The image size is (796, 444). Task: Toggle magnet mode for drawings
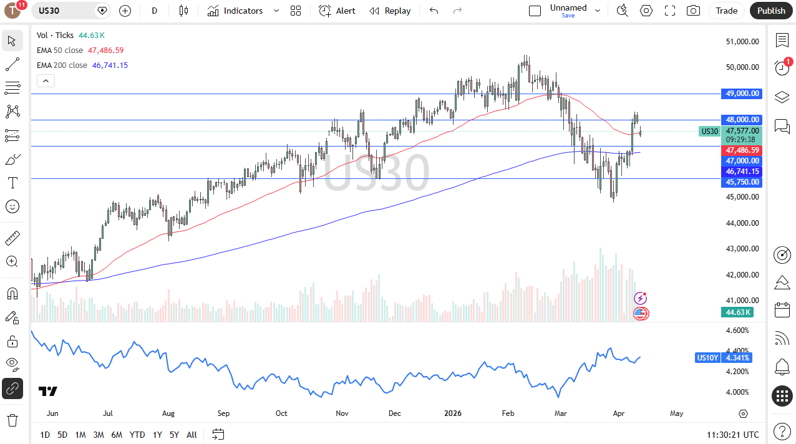12,293
